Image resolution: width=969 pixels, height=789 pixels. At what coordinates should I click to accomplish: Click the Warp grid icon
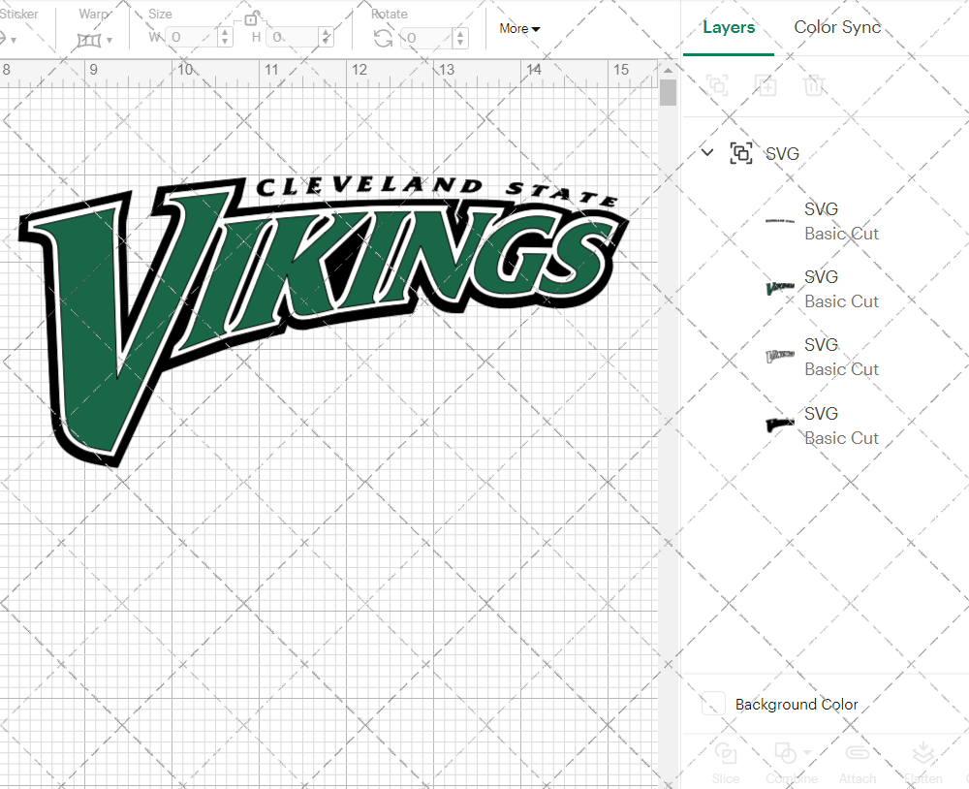click(x=89, y=40)
